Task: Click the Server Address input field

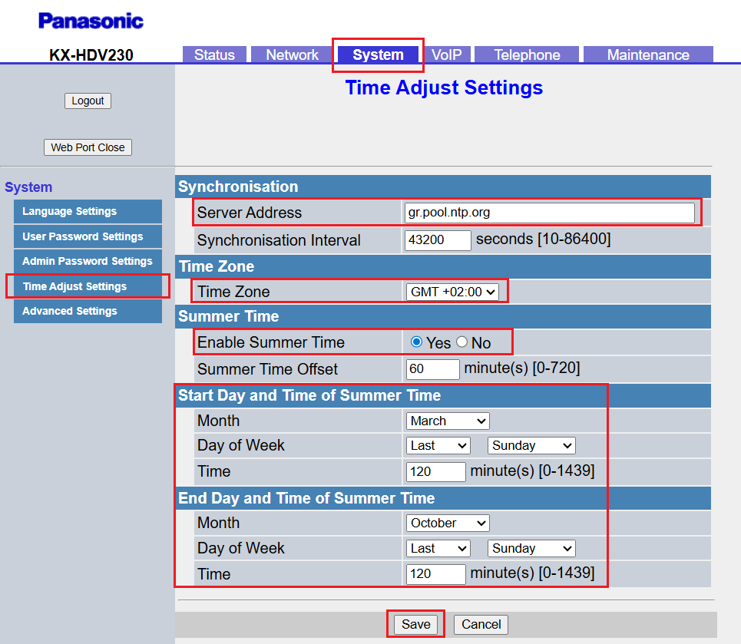Action: pos(549,213)
